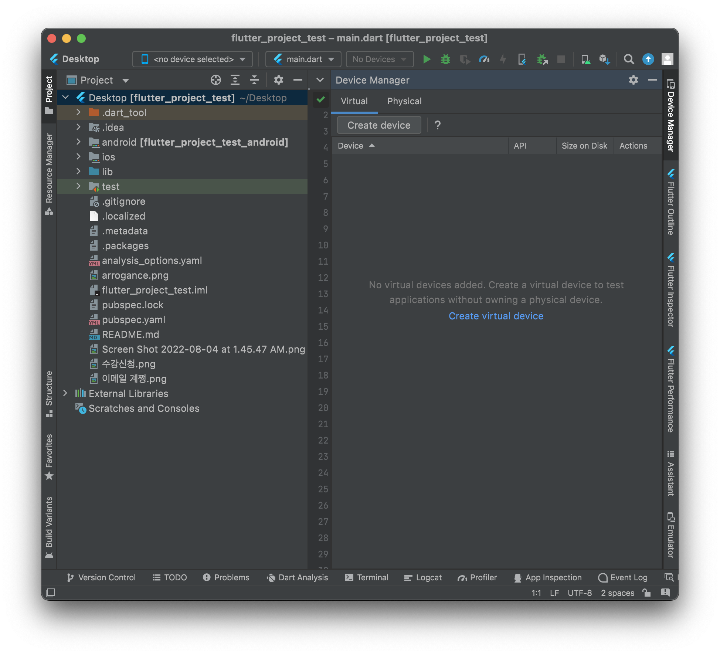Open the Flutter performance profiler gauge icon

coord(484,59)
